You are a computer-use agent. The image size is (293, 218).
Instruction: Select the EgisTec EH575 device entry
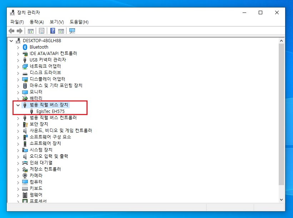pyautogui.click(x=50, y=112)
